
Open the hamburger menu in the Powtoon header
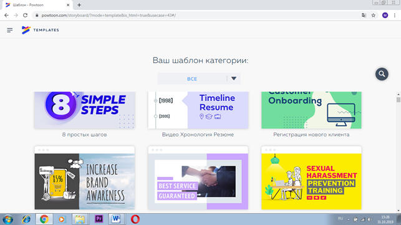[x=10, y=30]
